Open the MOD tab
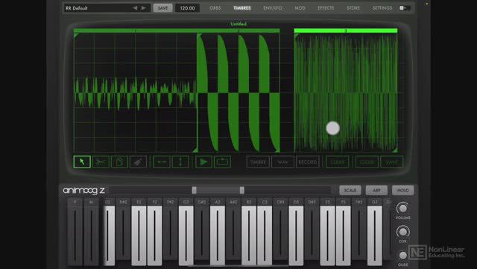This screenshot has width=477, height=269. point(300,8)
